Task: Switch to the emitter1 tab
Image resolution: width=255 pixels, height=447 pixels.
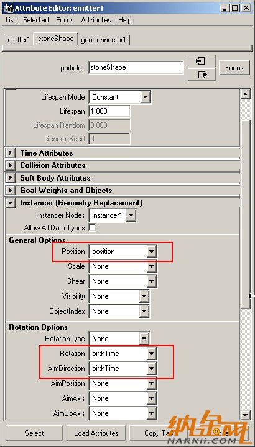Action: pyautogui.click(x=19, y=40)
